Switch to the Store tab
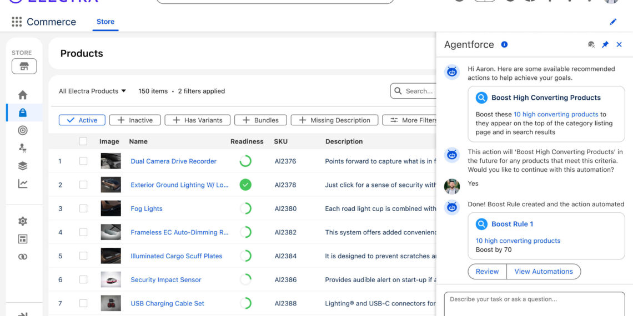The image size is (633, 316). [x=105, y=22]
